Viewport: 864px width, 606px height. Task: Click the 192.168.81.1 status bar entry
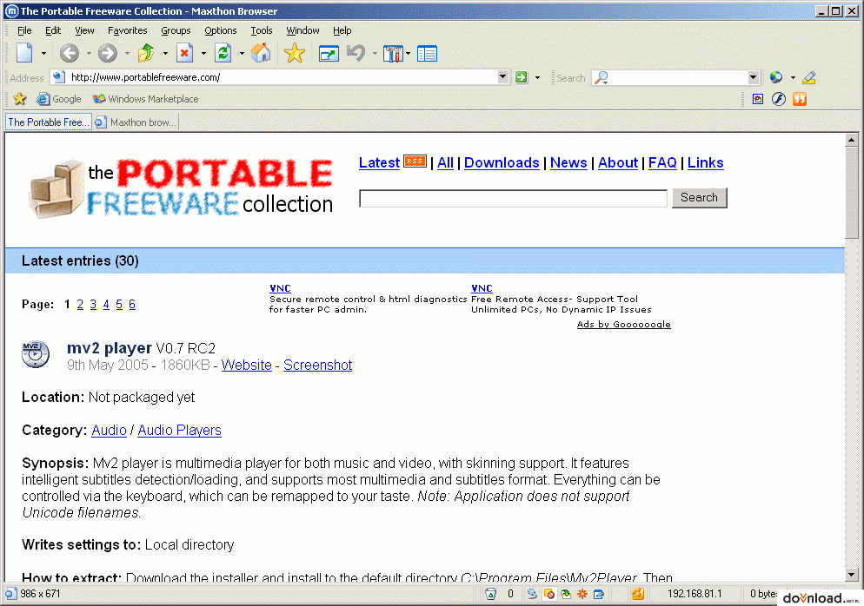[695, 594]
